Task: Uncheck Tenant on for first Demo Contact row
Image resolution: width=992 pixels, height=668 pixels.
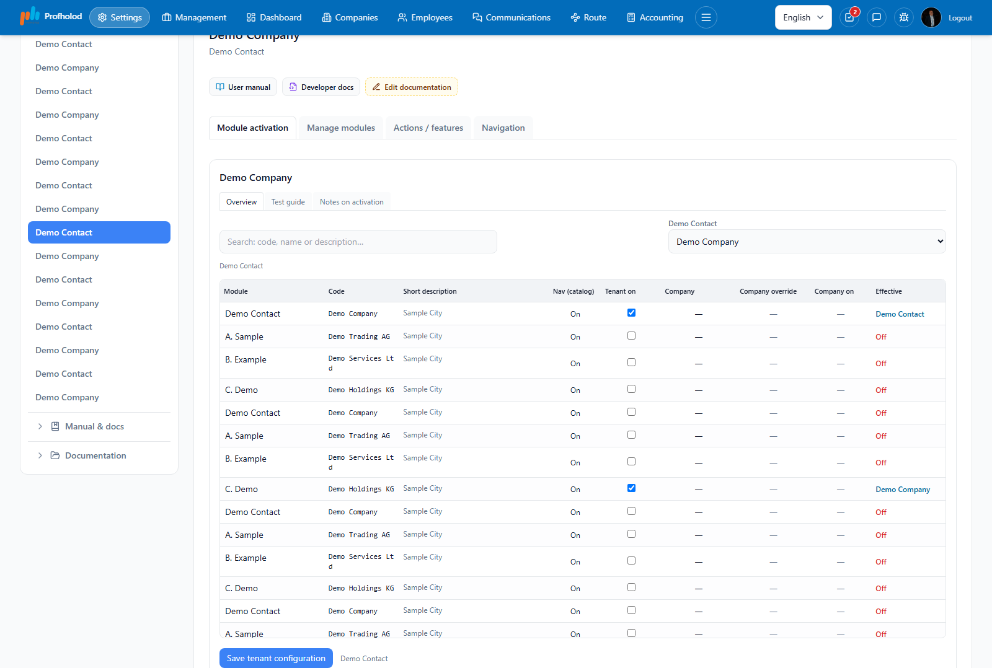Action: click(x=631, y=313)
